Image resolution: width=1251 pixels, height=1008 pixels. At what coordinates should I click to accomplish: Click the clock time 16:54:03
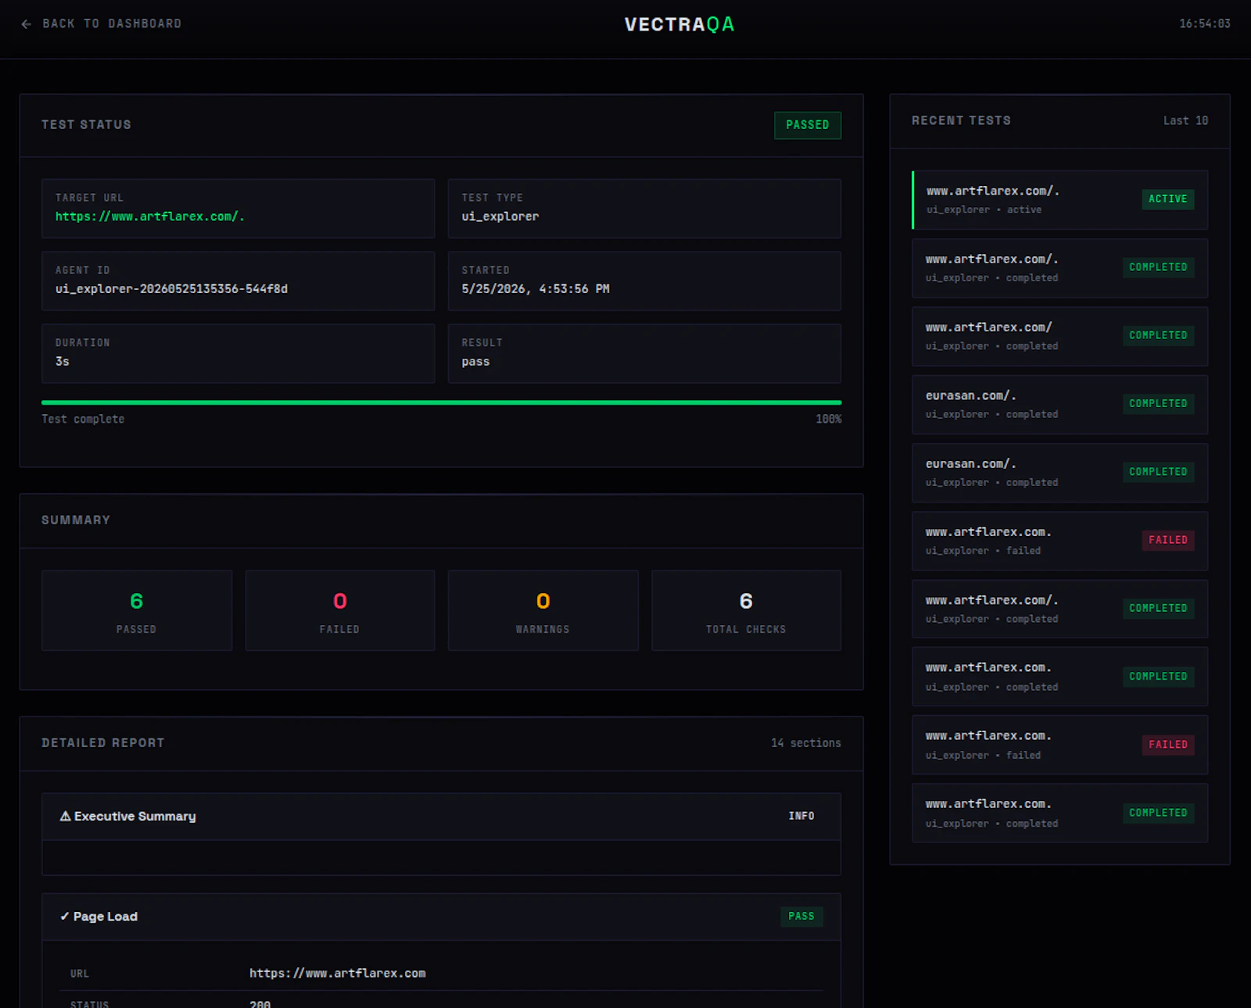point(1205,24)
